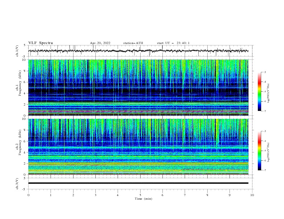This screenshot has width=284, height=219.
Task: Select the upper colorbar "log(PSD)(V²/Hz)" label
Action: click(268, 93)
